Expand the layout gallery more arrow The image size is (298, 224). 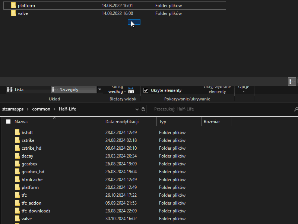click(99, 90)
